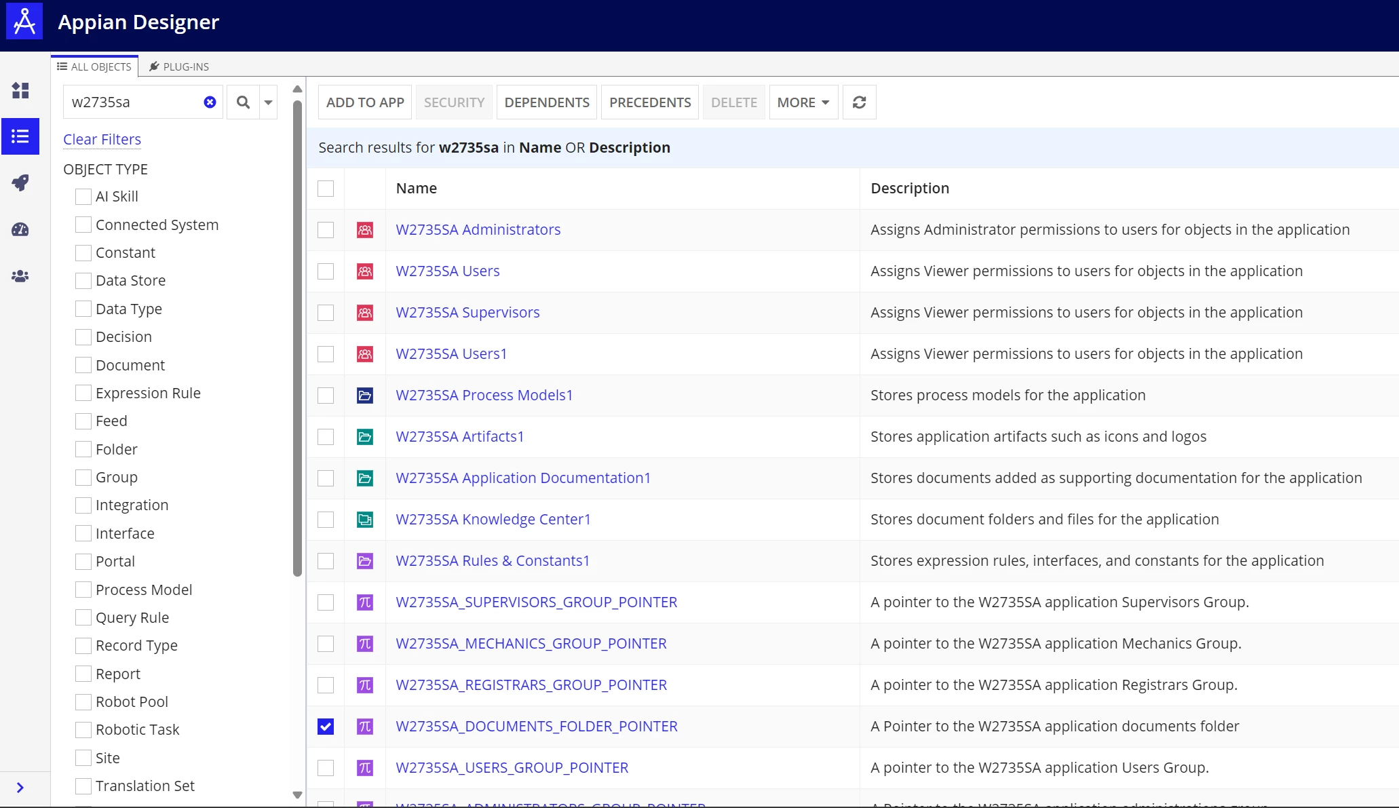Open the W2735SA Process Models1 link
The image size is (1399, 808).
pyautogui.click(x=484, y=396)
